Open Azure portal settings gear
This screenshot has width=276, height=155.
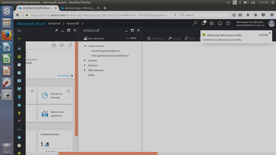(x=212, y=23)
